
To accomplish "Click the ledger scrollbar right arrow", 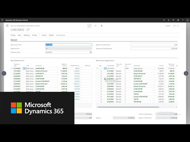I will 177,107.
